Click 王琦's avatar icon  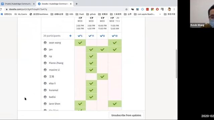45,76
